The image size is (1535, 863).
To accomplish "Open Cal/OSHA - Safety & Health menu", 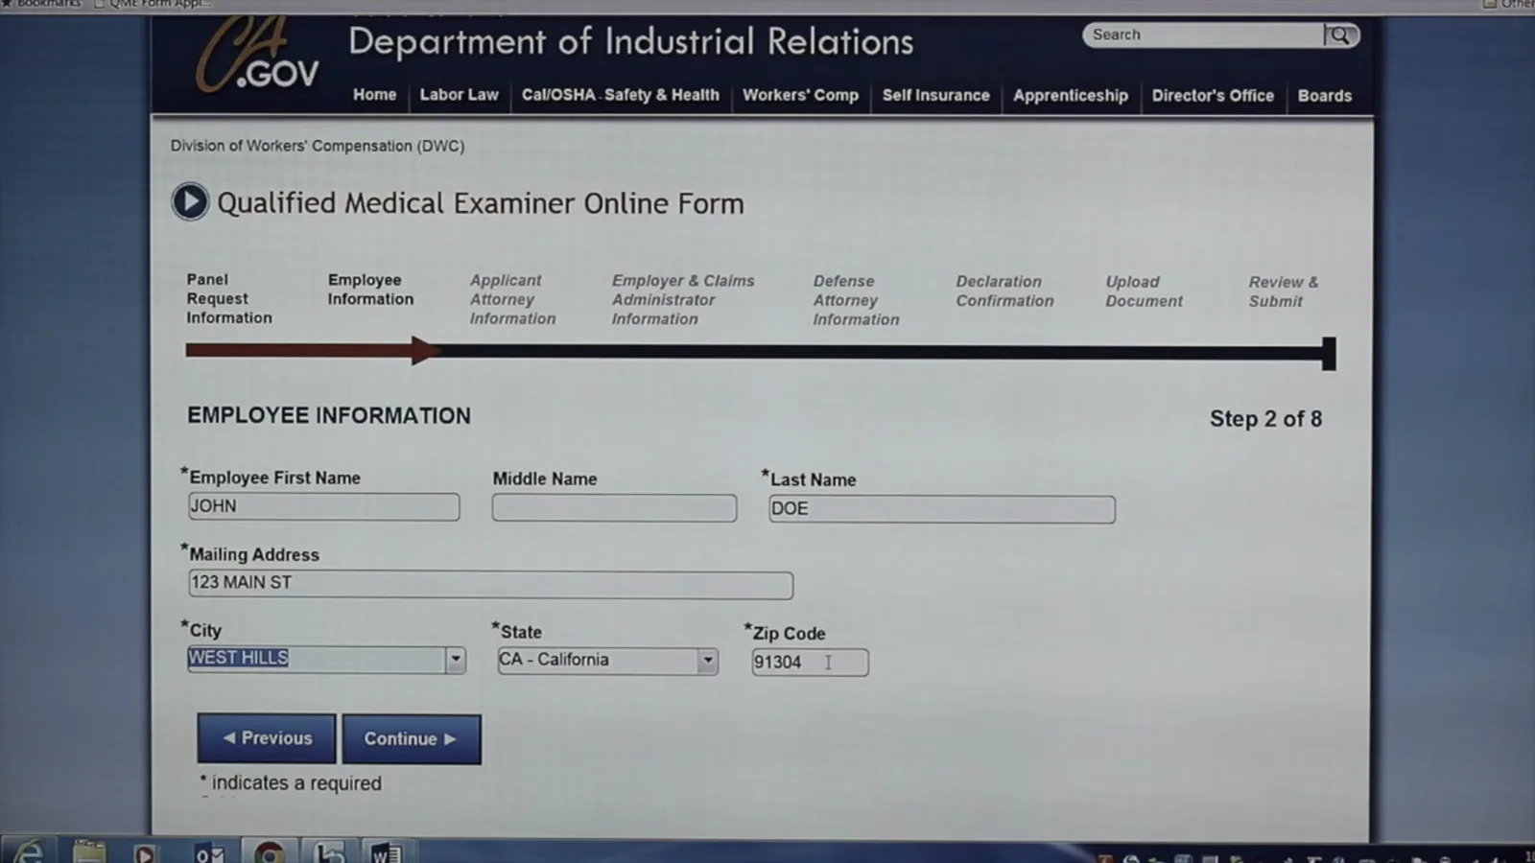I will click(x=621, y=95).
